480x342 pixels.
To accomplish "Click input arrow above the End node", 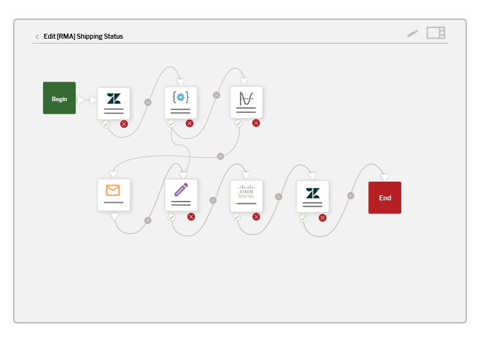I will (385, 178).
